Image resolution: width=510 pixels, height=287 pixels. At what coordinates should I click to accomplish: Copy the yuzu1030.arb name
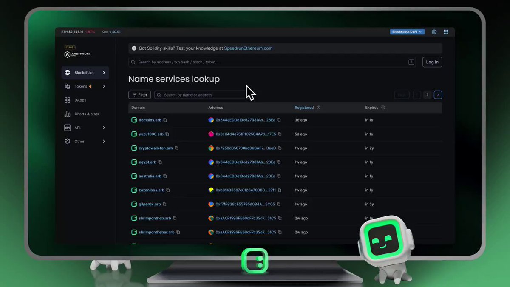tap(167, 134)
